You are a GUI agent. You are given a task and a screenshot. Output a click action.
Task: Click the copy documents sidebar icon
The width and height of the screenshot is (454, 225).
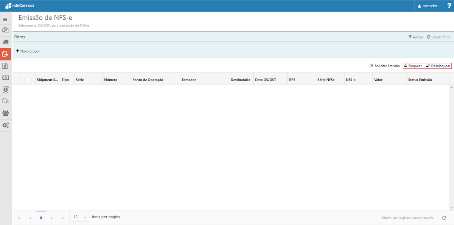click(x=5, y=30)
